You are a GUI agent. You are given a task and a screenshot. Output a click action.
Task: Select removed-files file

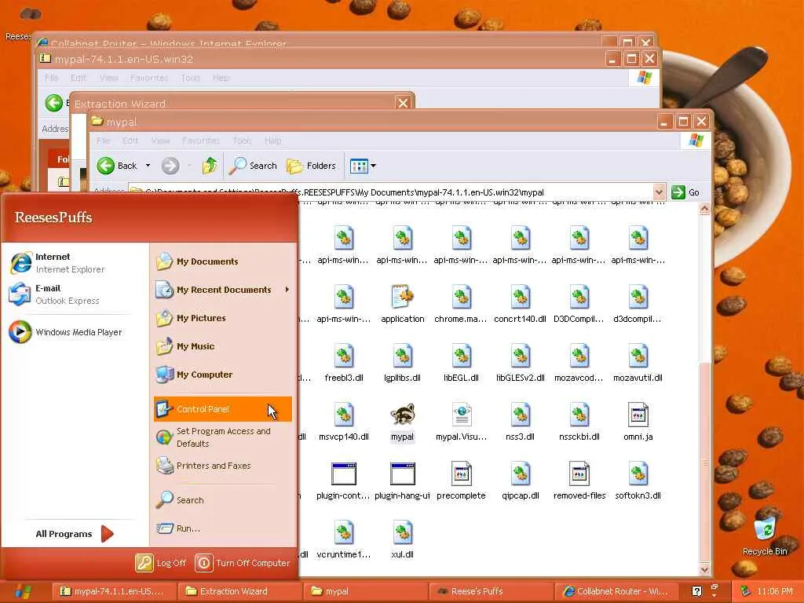point(579,481)
